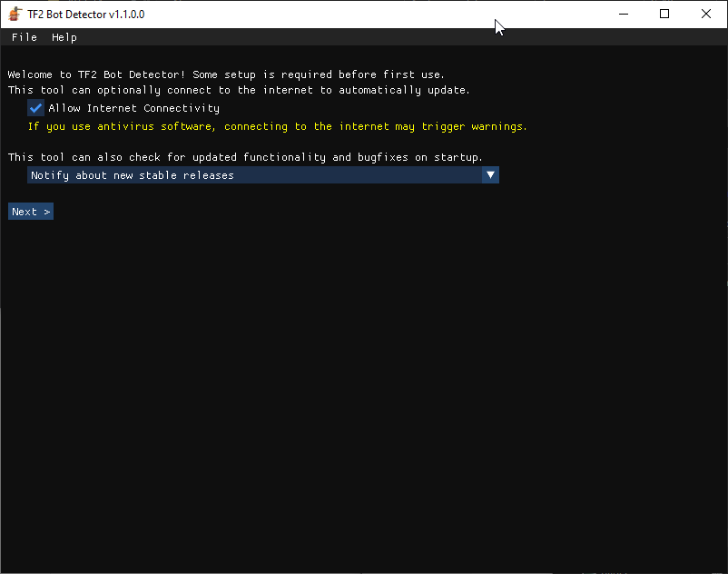Expand the release notification dropdown arrow
This screenshot has height=574, width=728.
coord(490,175)
